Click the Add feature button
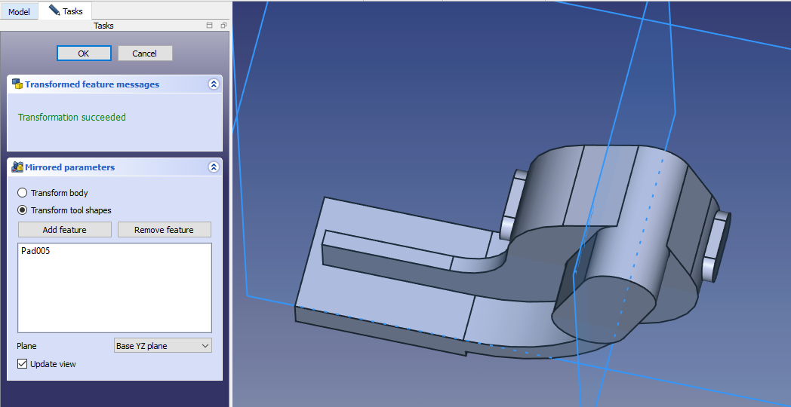This screenshot has height=407, width=791. click(x=65, y=230)
